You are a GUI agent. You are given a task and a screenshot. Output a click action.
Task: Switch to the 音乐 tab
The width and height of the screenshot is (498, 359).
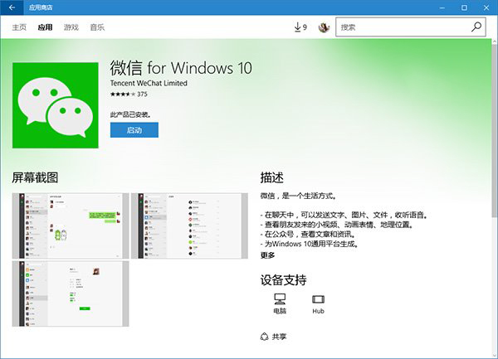tap(97, 27)
